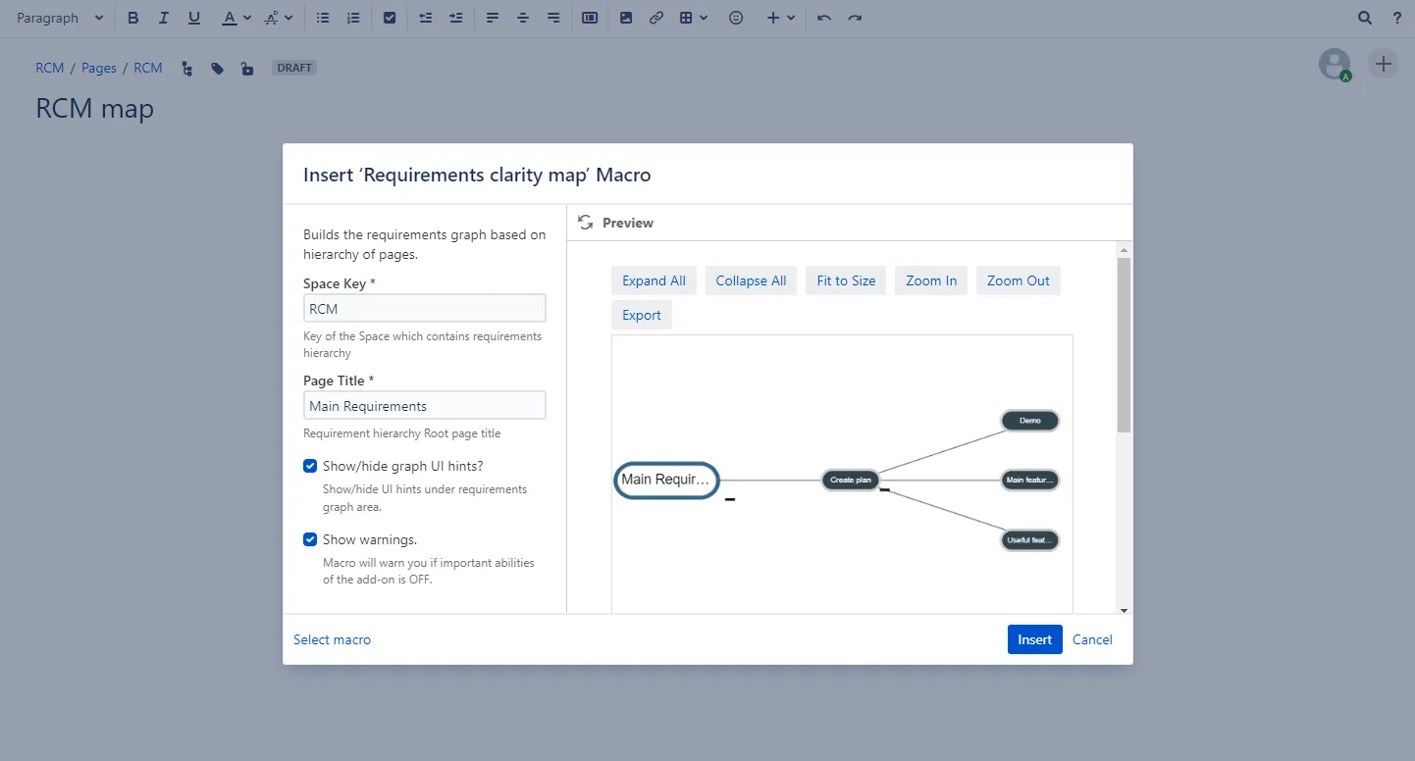Open the Paragraph style dropdown
This screenshot has width=1415, height=761.
(61, 18)
